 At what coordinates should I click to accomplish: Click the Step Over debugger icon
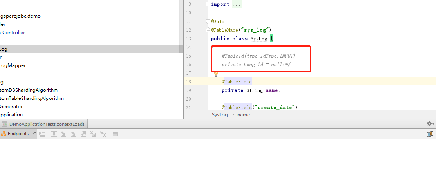click(x=54, y=134)
